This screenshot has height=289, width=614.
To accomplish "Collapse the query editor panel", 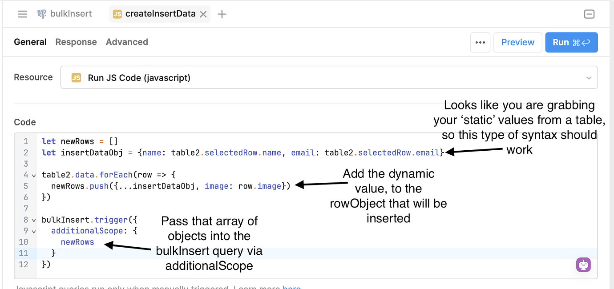I will tap(589, 14).
